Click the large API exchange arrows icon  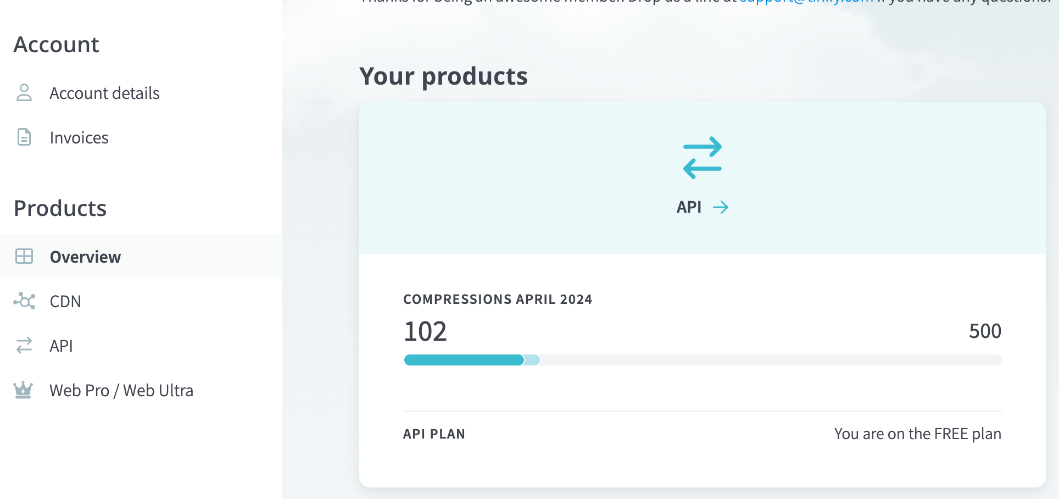pos(702,158)
